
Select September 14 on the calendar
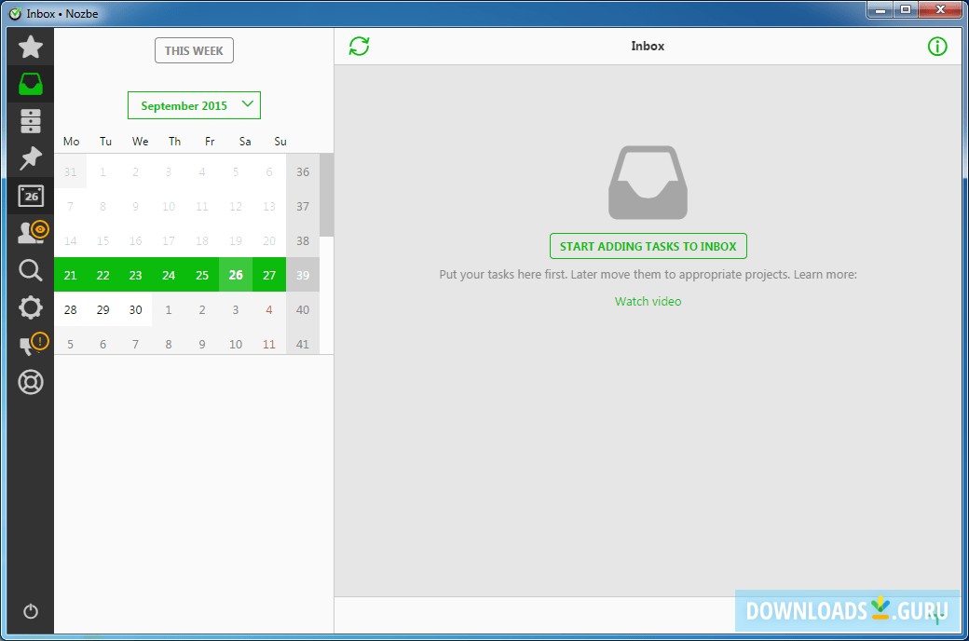tap(71, 241)
